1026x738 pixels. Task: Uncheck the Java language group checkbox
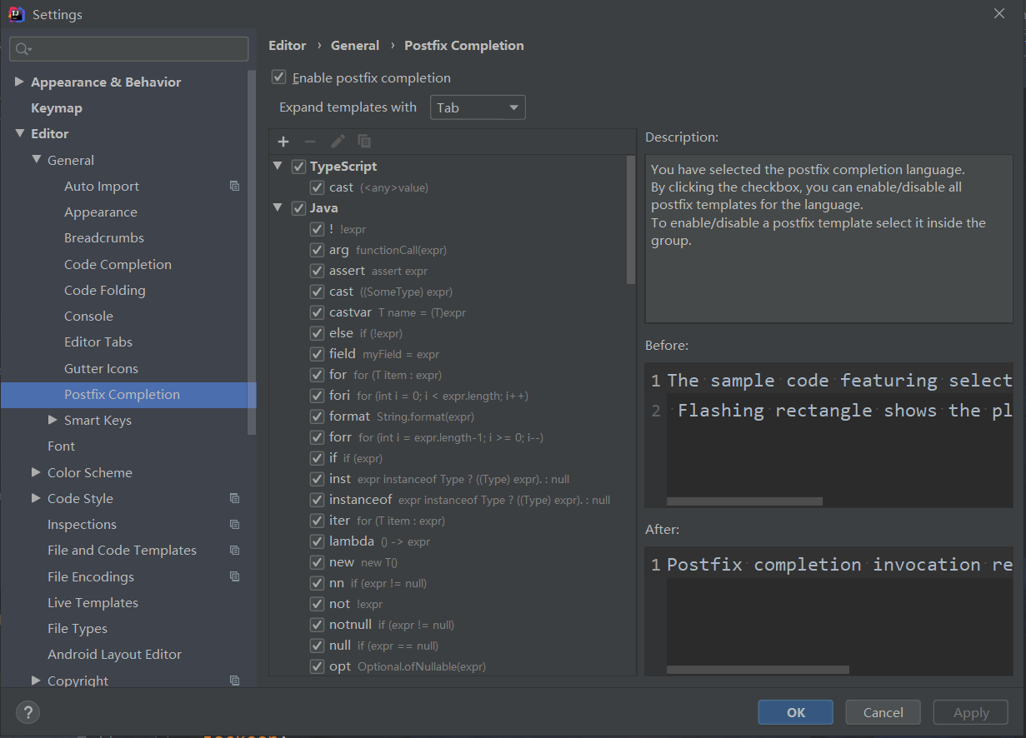coord(298,208)
